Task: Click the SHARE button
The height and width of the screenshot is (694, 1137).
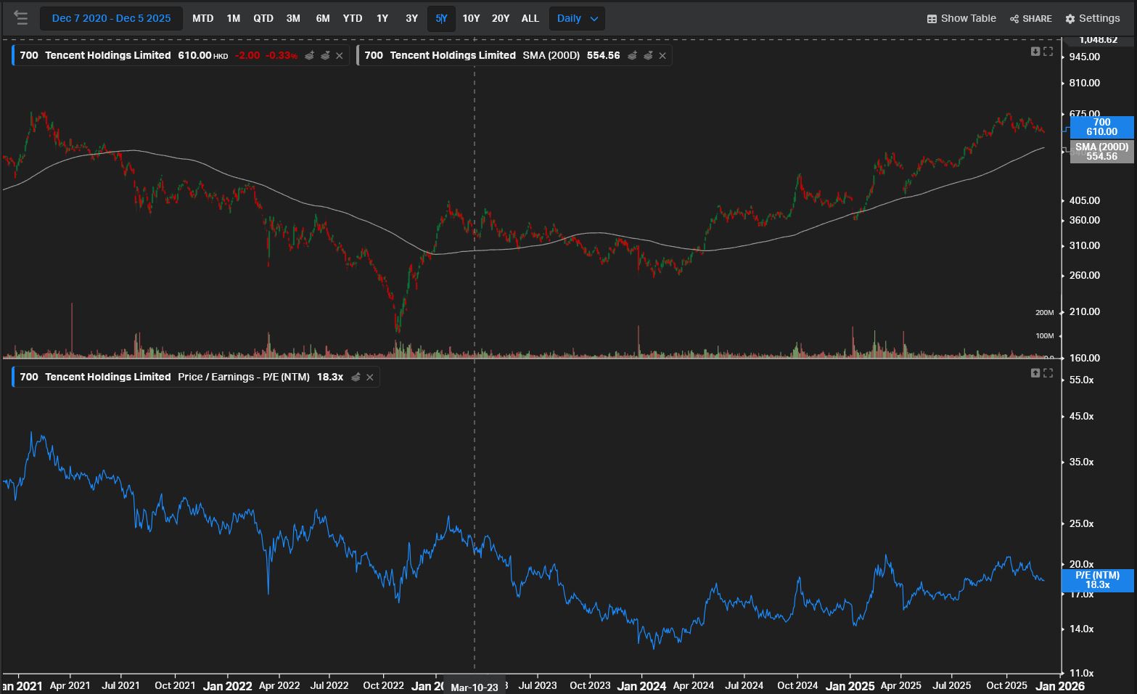Action: click(x=1031, y=18)
